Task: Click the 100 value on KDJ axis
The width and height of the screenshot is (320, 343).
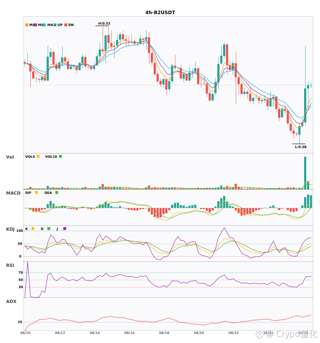Action: [x=20, y=231]
